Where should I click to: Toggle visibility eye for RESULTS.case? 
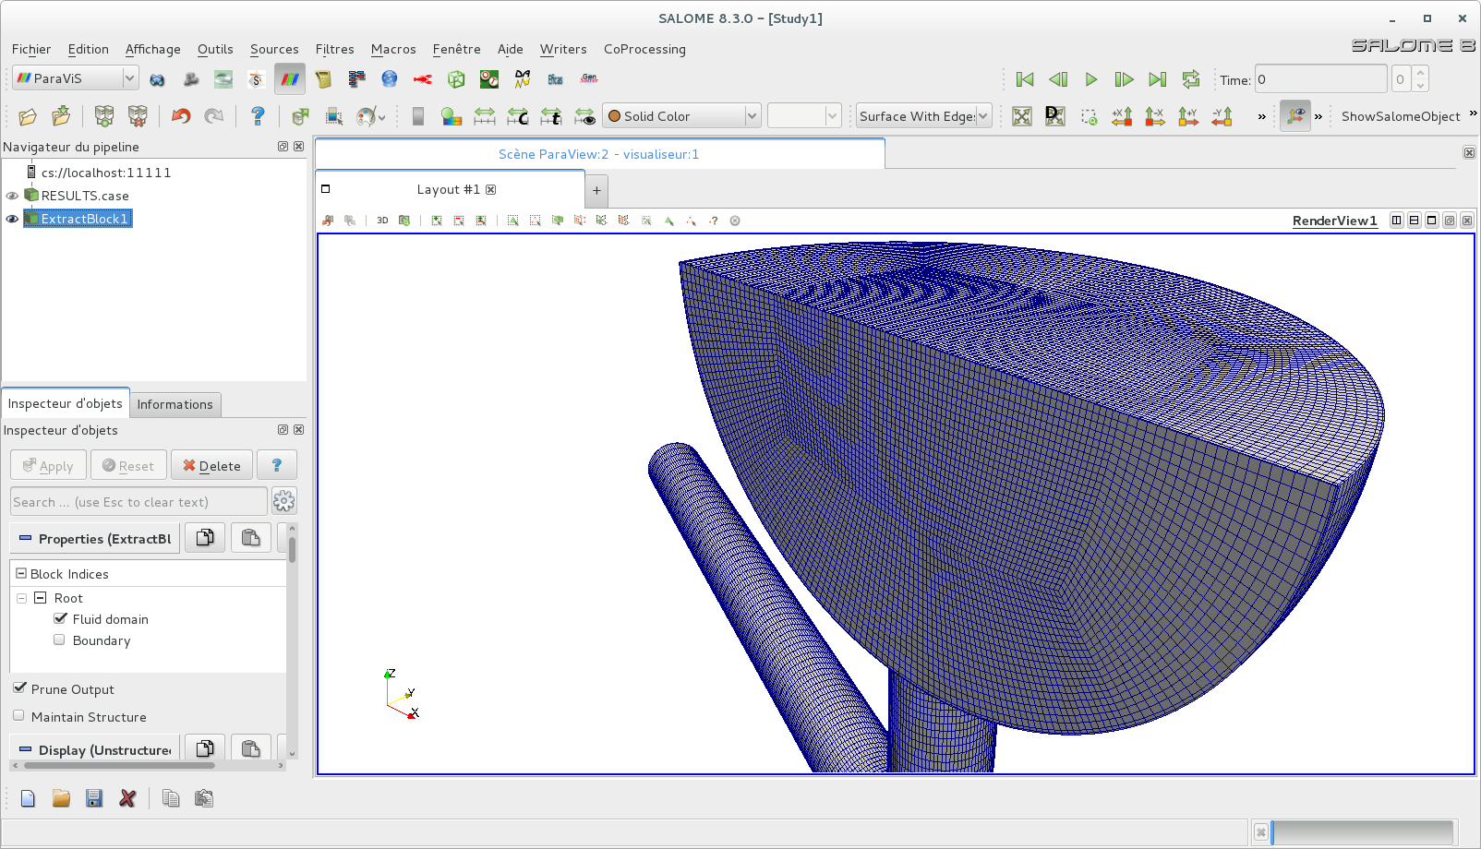coord(12,196)
